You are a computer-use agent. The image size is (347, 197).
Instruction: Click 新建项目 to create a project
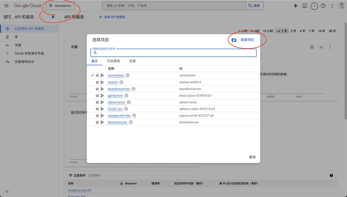coord(243,40)
